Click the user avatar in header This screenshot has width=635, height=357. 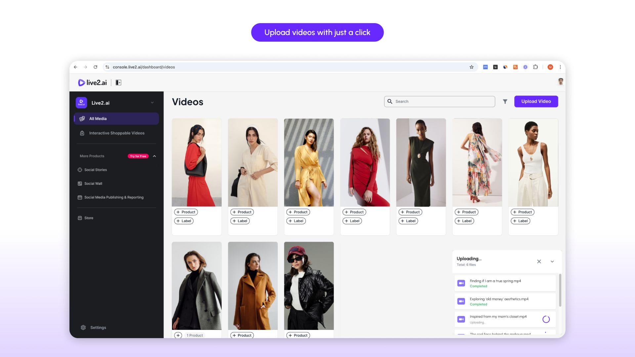pyautogui.click(x=560, y=82)
